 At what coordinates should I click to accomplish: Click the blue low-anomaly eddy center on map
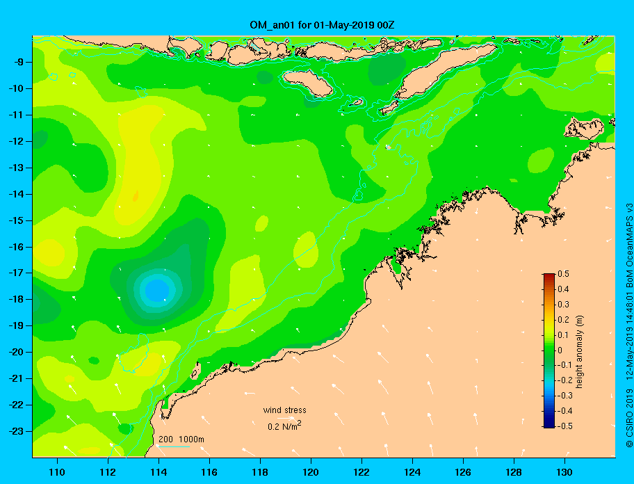tap(157, 290)
